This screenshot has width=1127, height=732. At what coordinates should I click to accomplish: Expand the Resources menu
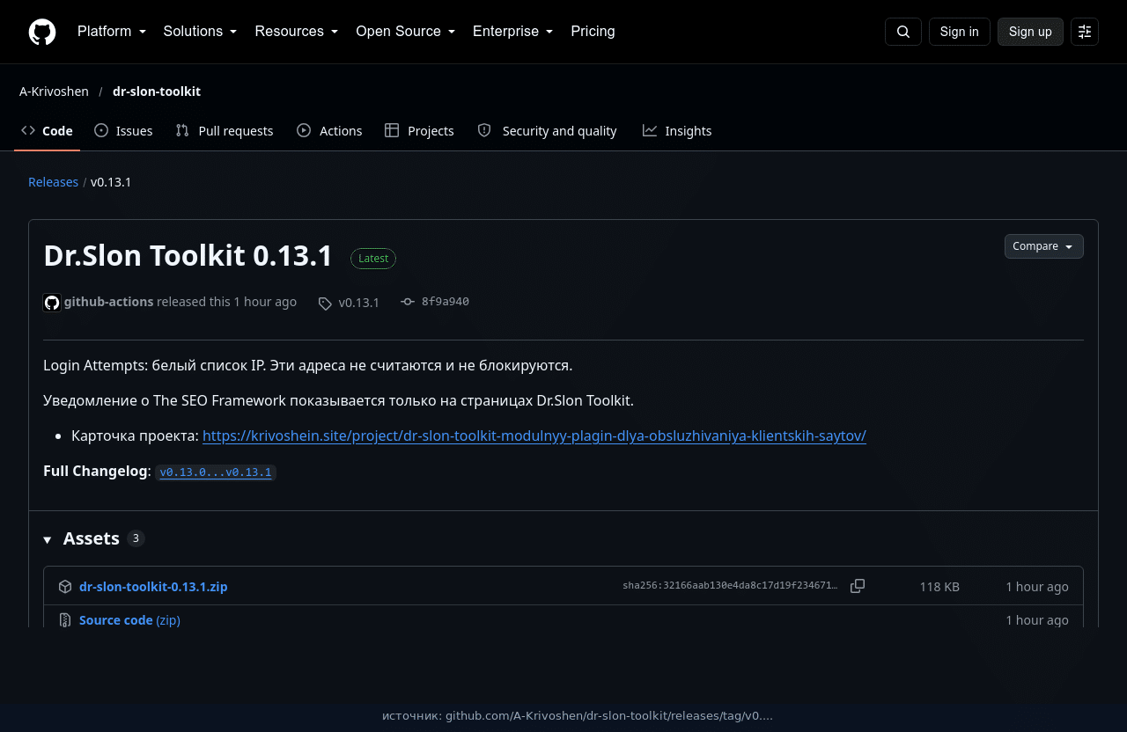tap(297, 32)
